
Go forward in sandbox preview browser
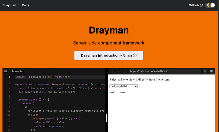118,71
